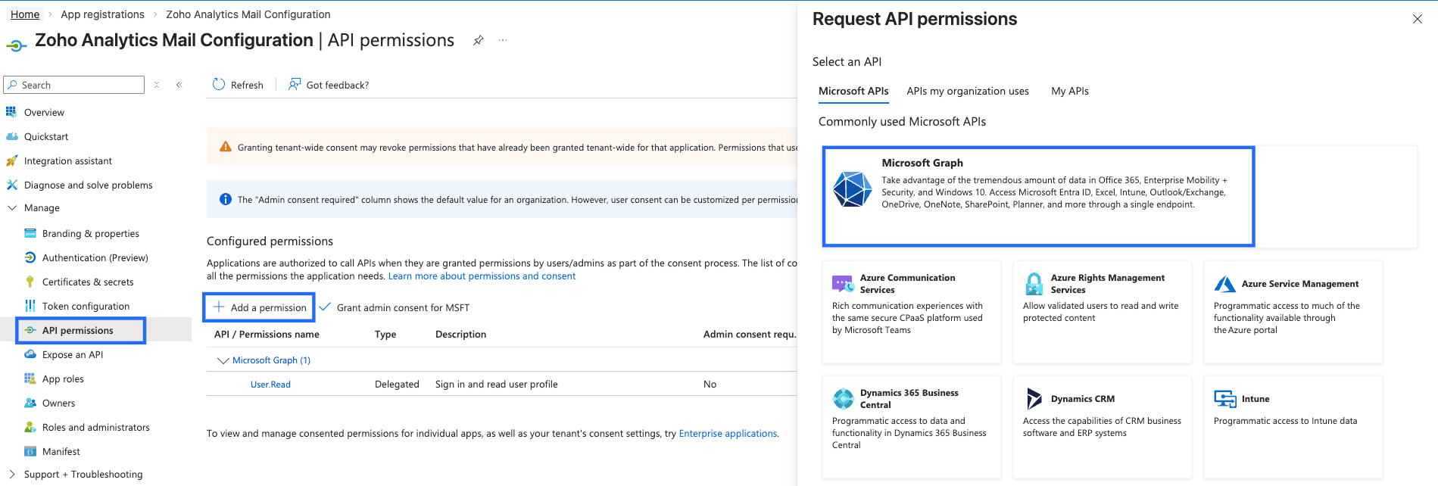Screen dimensions: 1438x486
Task: Click the Dynamics CRM icon
Action: pyautogui.click(x=1034, y=399)
